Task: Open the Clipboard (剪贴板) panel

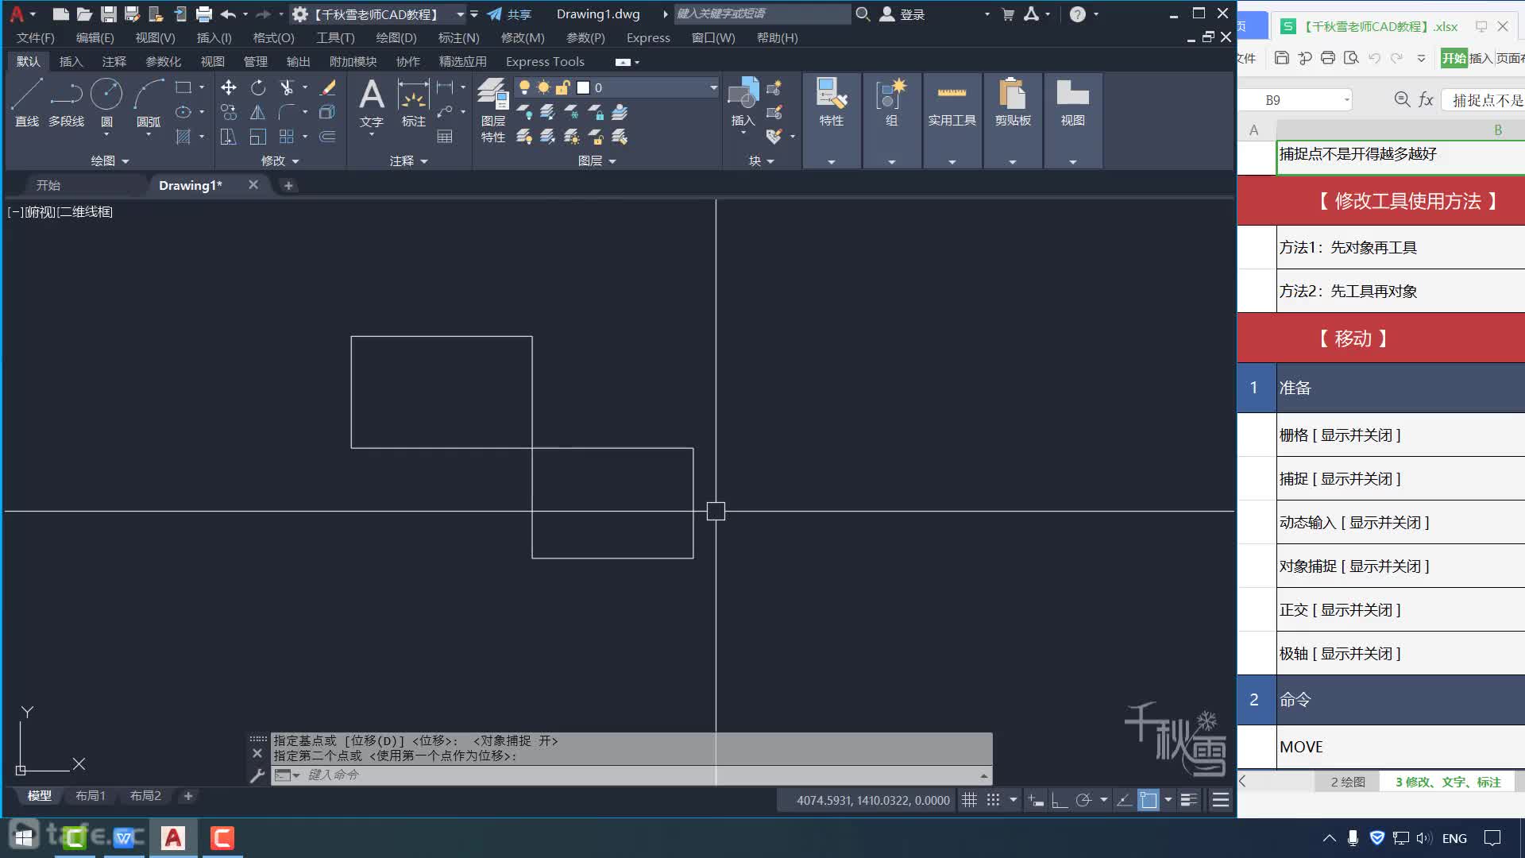Action: [1013, 119]
